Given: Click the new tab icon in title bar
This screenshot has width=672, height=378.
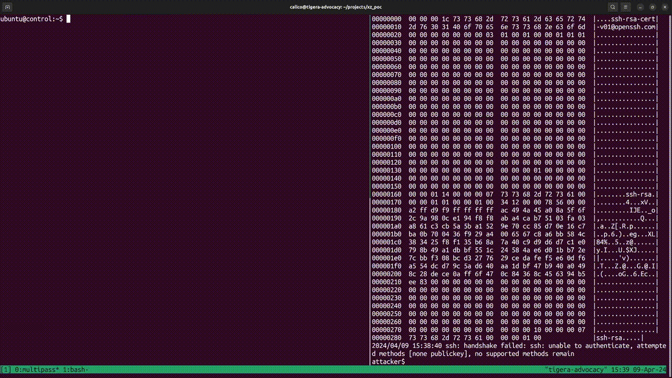Looking at the screenshot, I should tap(7, 7).
